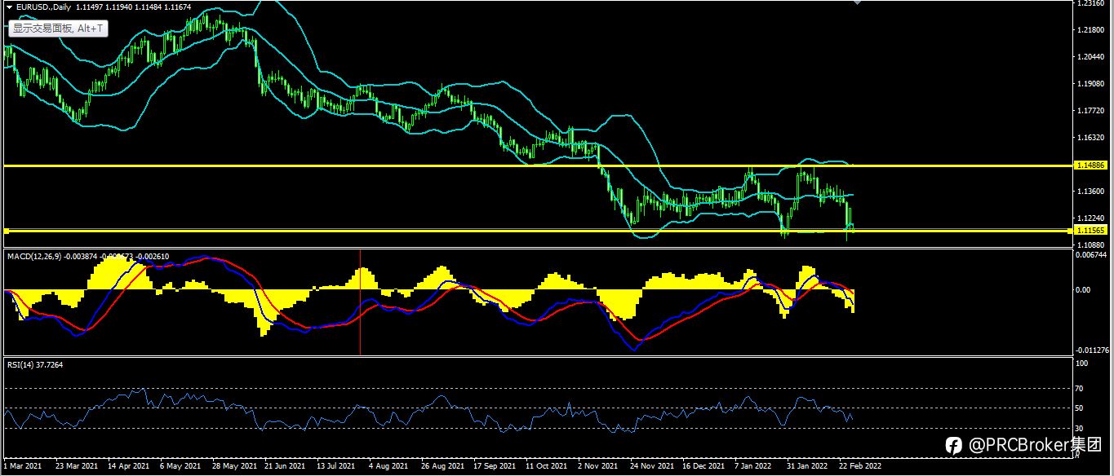Click the 1.19080 price axis value
Screen dimensions: 1114x476
[1090, 84]
